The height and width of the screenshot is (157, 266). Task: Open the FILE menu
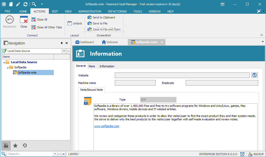pyautogui.click(x=8, y=11)
